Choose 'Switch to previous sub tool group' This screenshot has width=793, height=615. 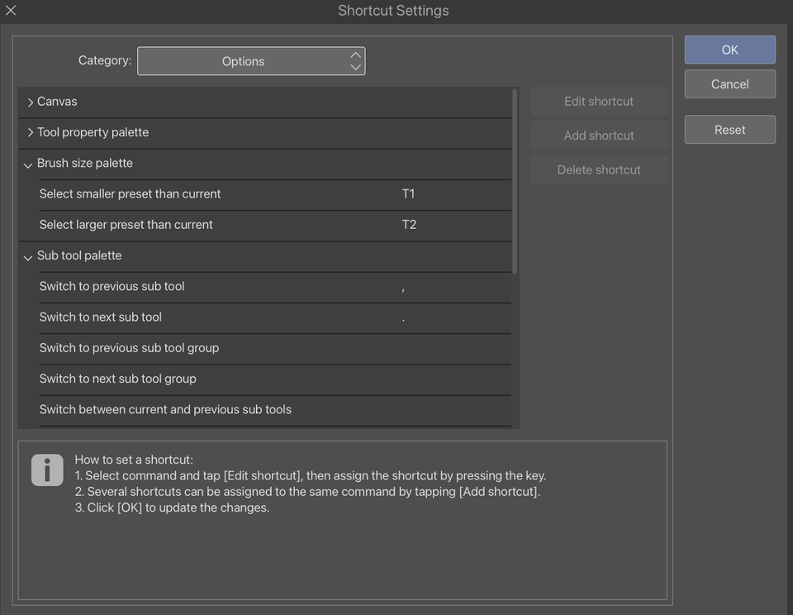point(130,348)
